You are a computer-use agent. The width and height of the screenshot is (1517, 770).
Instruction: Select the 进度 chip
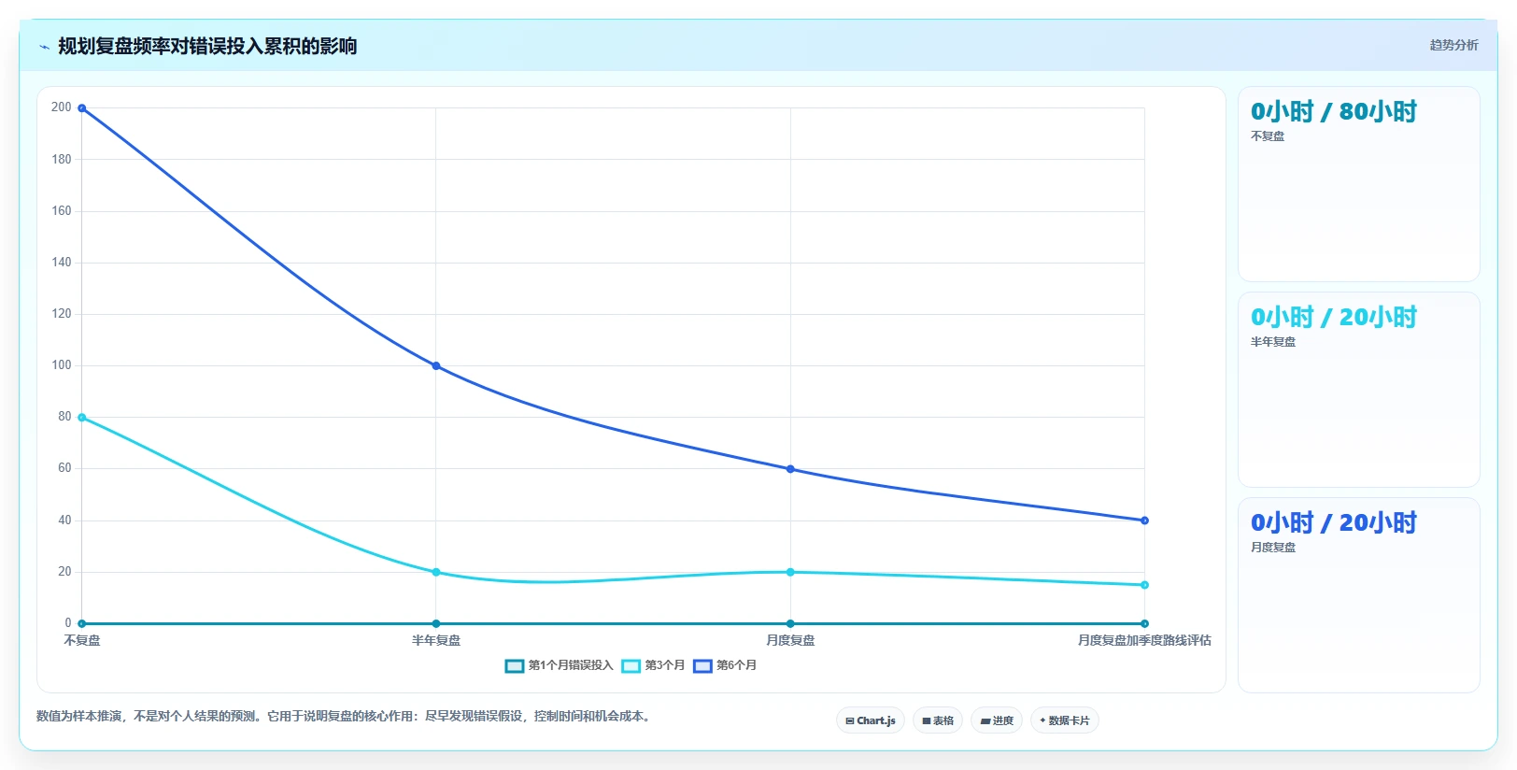click(x=997, y=720)
